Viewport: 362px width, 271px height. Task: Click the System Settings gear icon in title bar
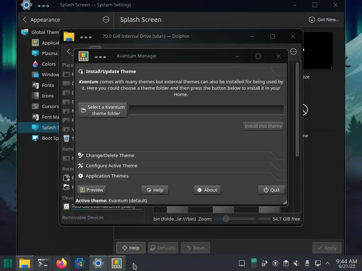pos(27,5)
